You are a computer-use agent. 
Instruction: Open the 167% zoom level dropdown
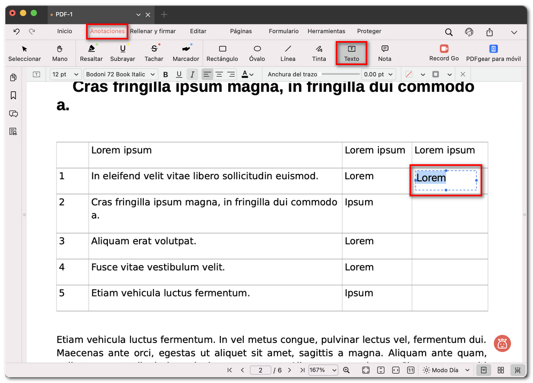click(x=323, y=370)
